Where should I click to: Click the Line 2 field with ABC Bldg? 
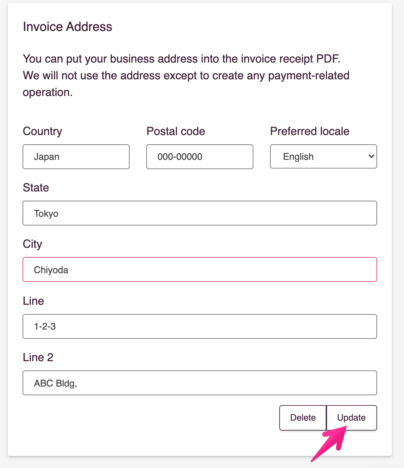tap(200, 383)
